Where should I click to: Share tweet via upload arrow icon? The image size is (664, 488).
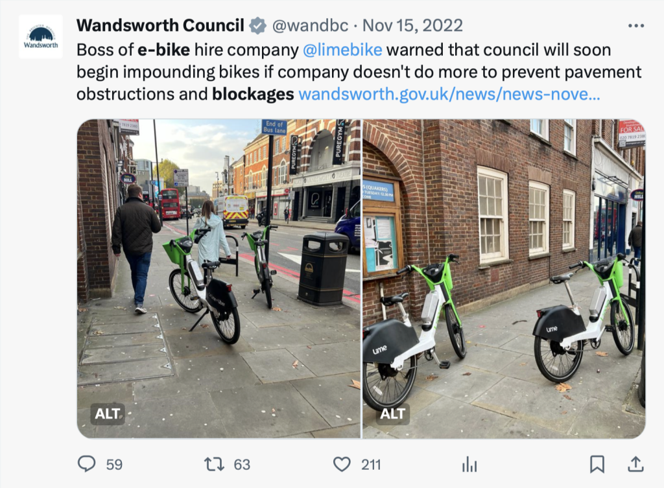(x=635, y=464)
